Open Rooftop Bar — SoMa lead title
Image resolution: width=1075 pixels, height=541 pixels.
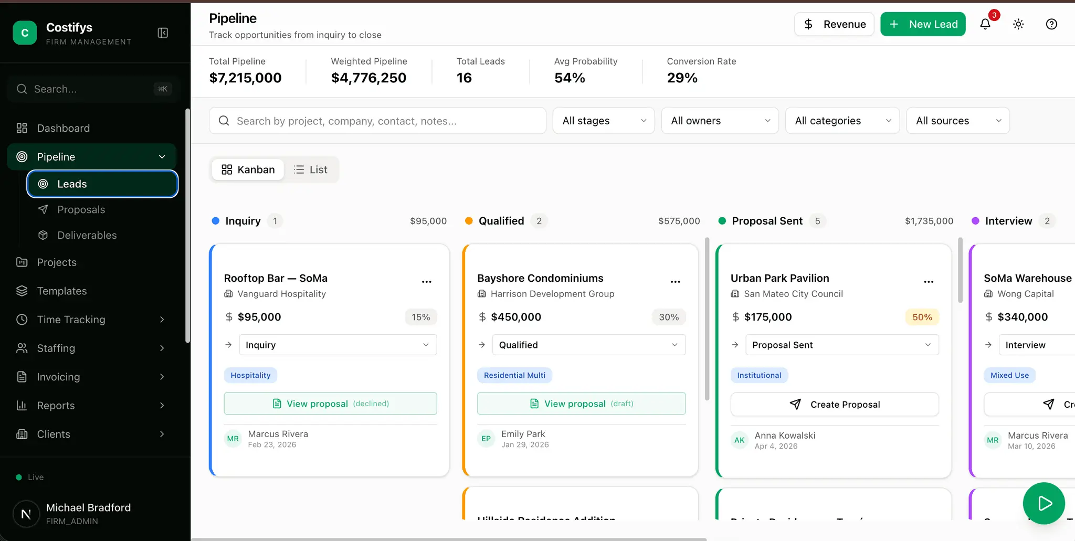click(x=276, y=278)
